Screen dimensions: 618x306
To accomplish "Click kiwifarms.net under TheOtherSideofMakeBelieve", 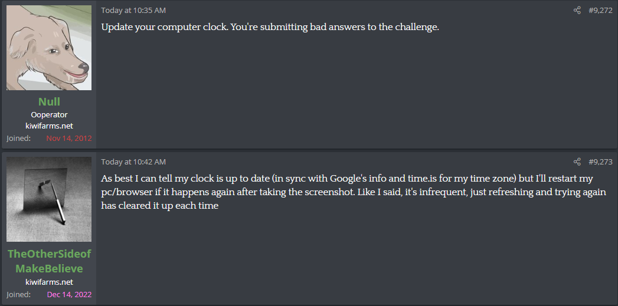I will pyautogui.click(x=49, y=282).
